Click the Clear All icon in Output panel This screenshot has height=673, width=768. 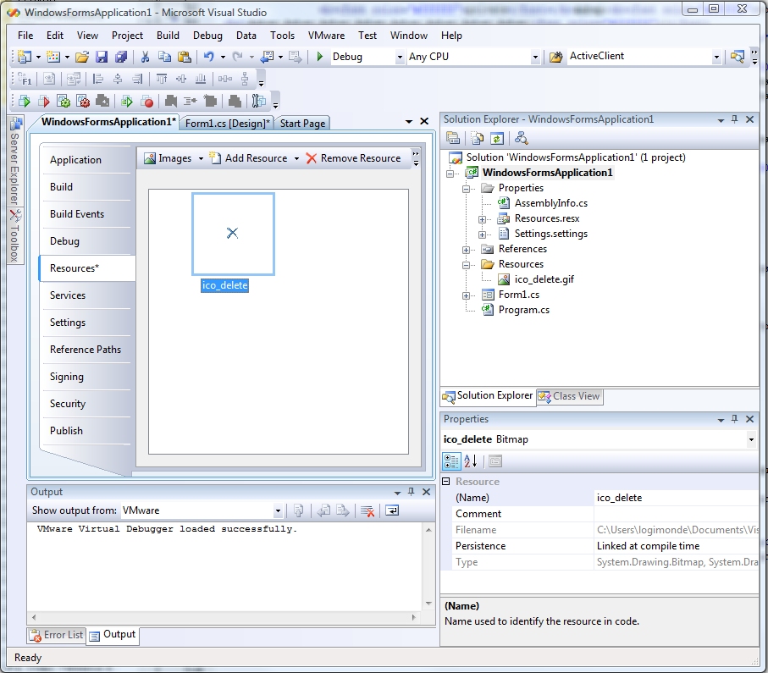coord(367,510)
